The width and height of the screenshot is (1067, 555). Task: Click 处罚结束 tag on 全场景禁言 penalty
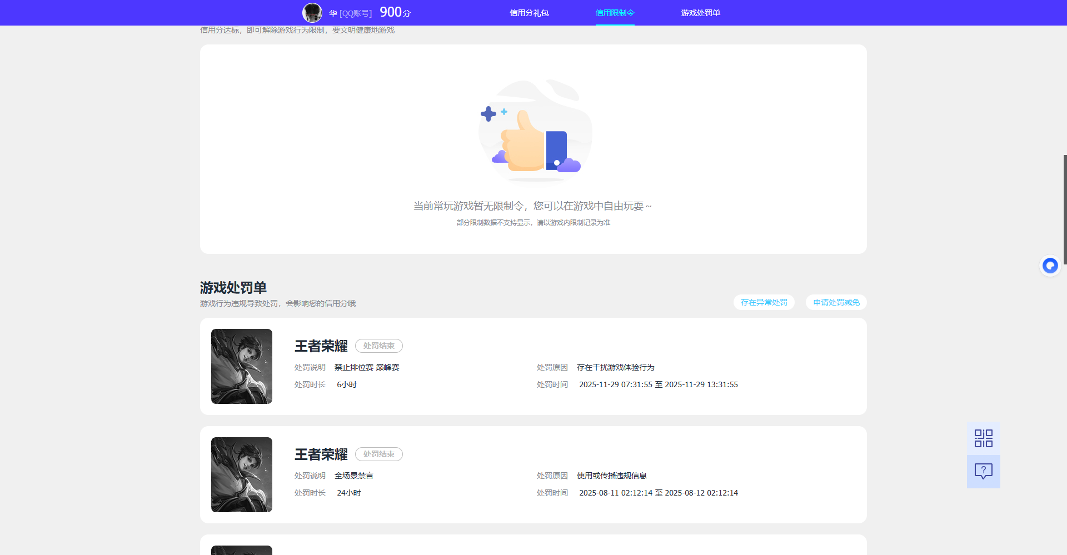pyautogui.click(x=379, y=454)
